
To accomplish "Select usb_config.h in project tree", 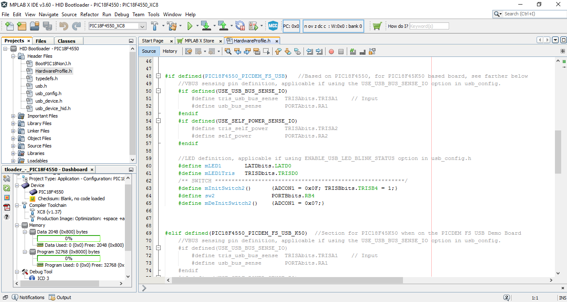I will (48, 93).
